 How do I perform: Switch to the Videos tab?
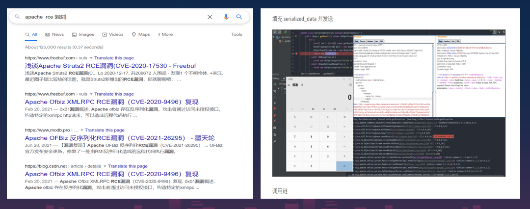coord(113,34)
